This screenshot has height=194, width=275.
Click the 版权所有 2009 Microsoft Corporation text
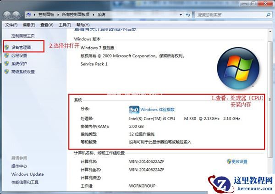132,56
